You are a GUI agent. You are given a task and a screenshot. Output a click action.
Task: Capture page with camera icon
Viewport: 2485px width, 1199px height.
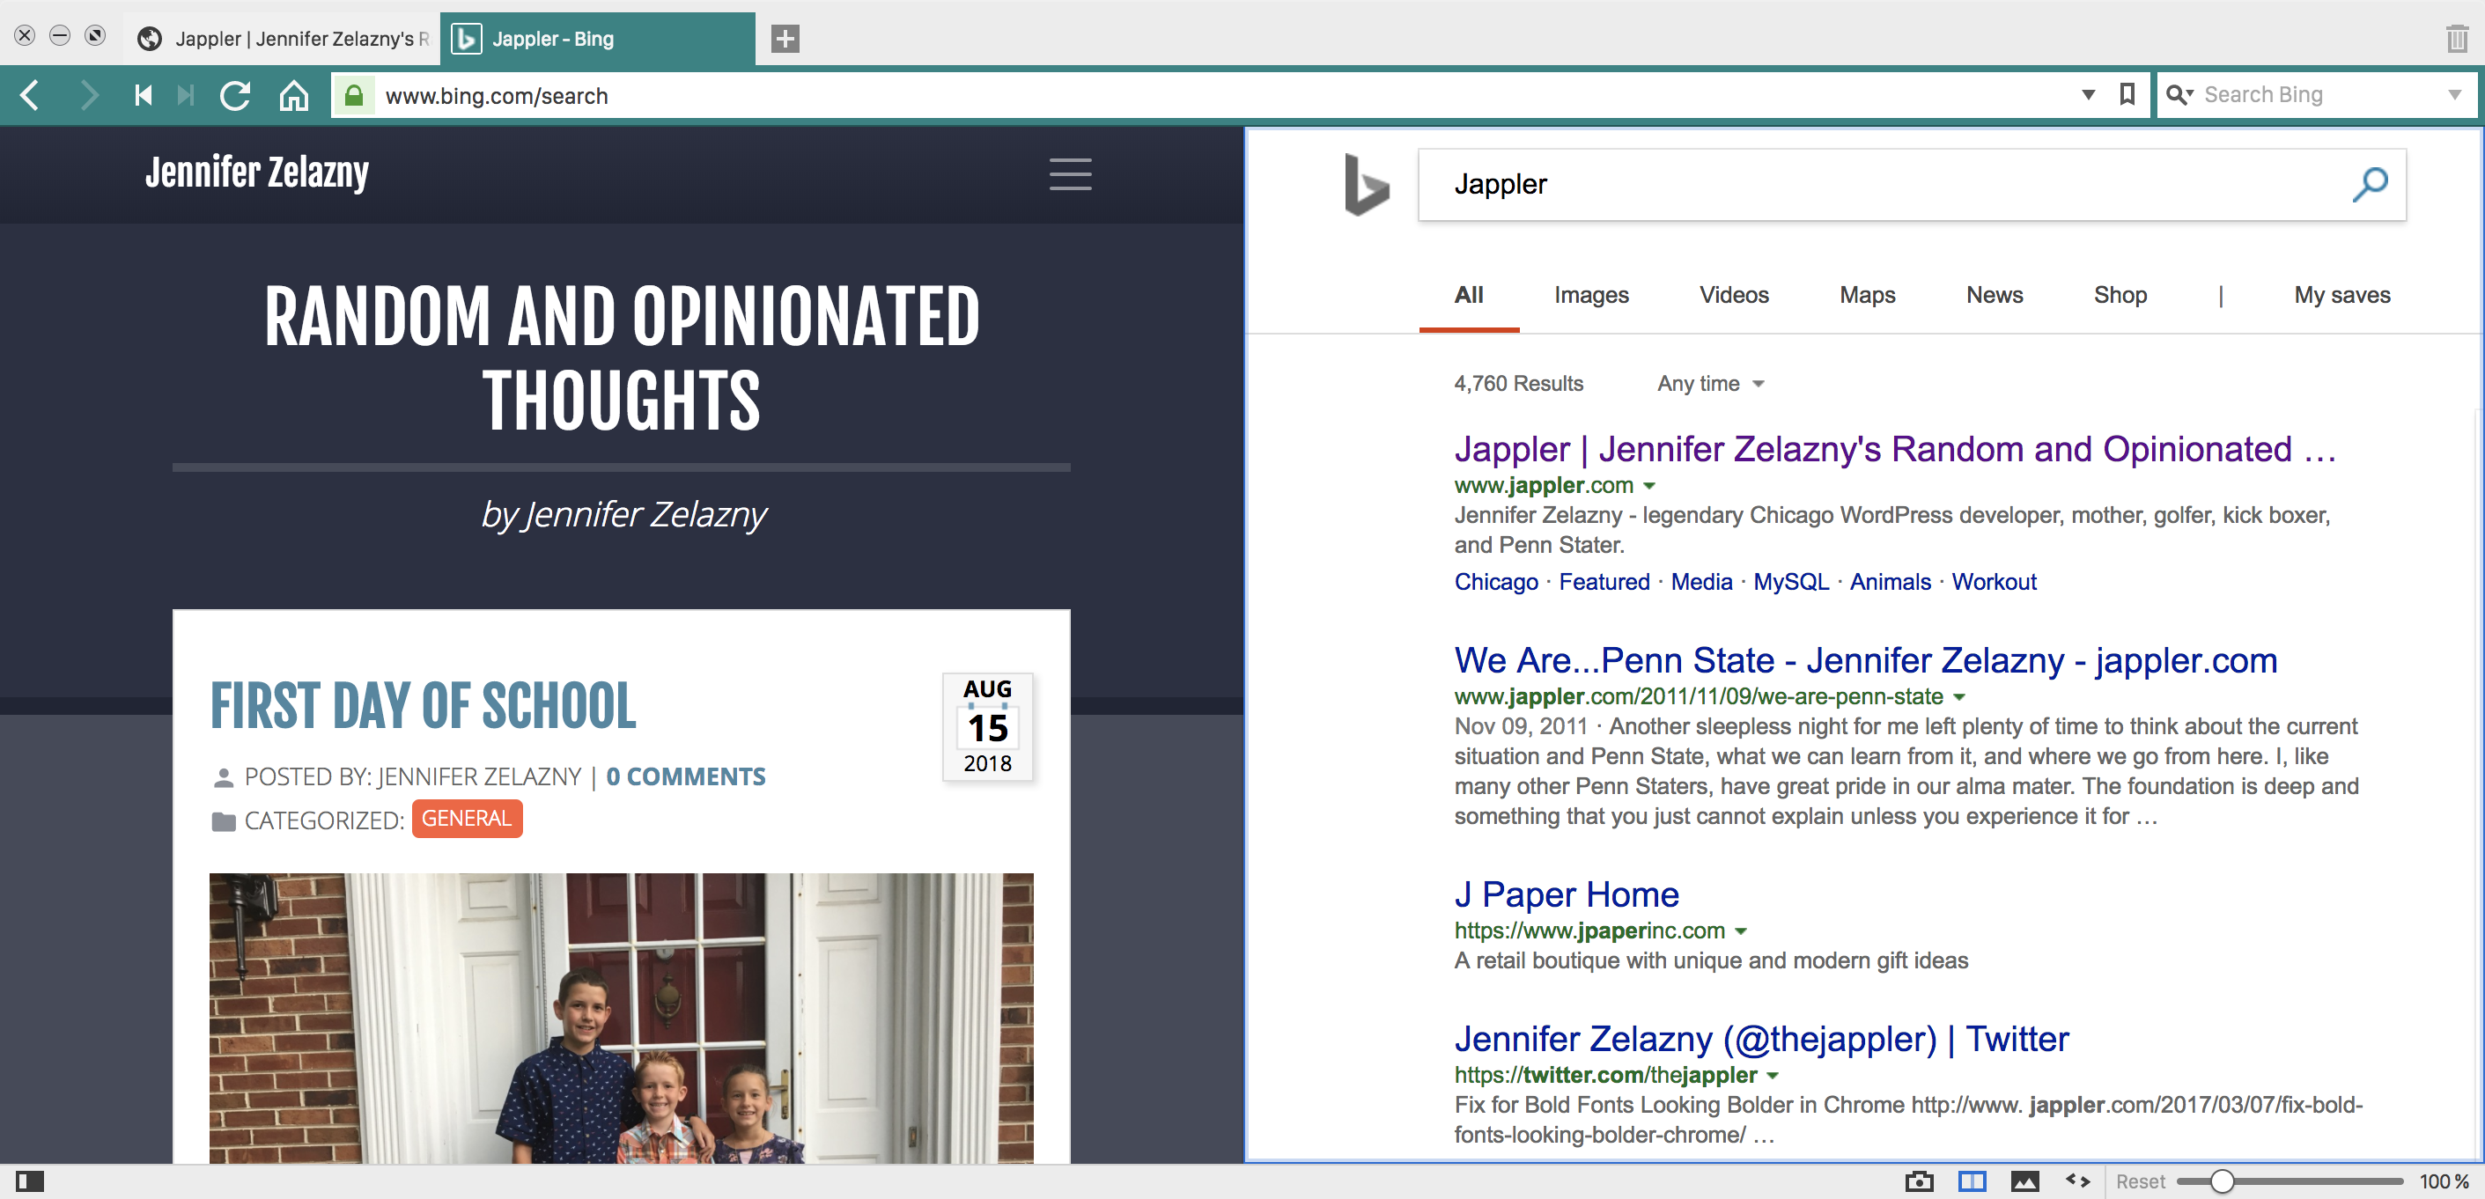[x=1919, y=1181]
